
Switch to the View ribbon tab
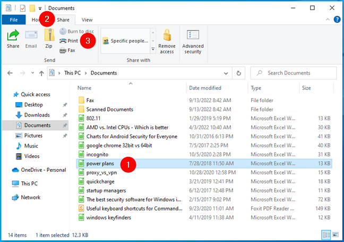[x=87, y=20]
